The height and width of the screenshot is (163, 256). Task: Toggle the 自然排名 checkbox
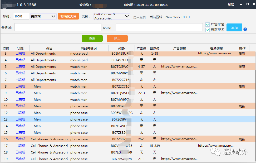coord(208,30)
